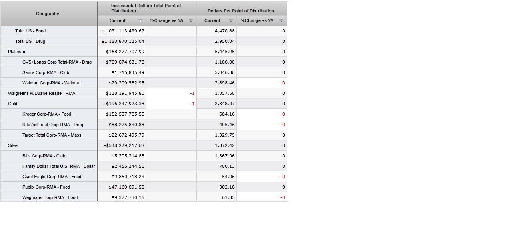Select Sam's Corp-RMA - Club row
507x235 pixels.
(46, 72)
